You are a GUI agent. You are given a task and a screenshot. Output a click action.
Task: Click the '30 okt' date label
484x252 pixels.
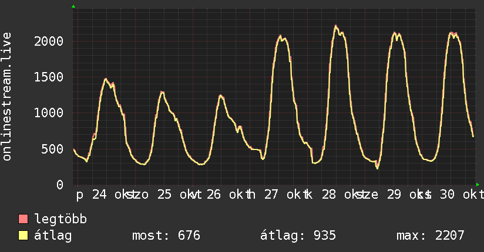pos(462,195)
